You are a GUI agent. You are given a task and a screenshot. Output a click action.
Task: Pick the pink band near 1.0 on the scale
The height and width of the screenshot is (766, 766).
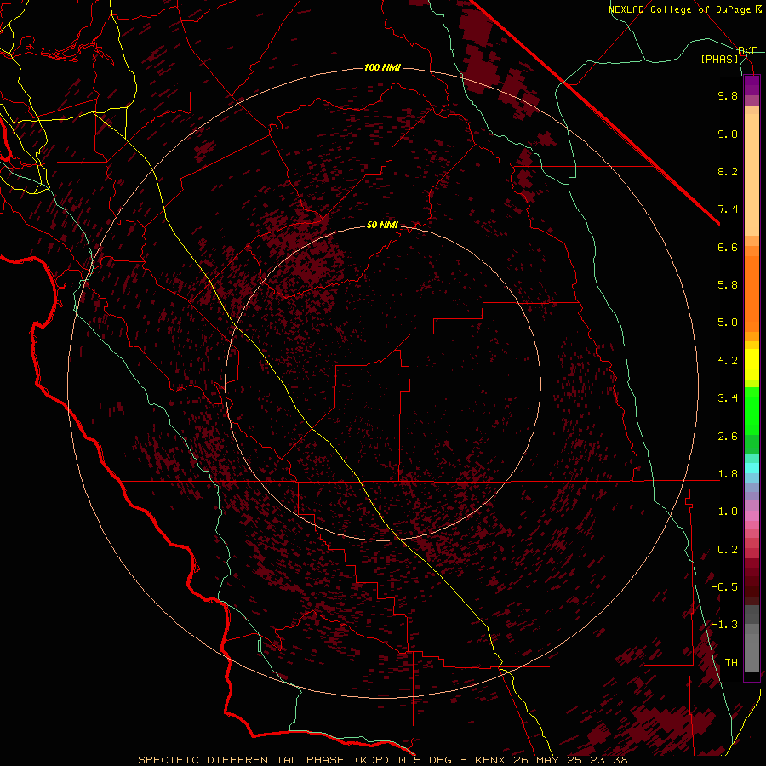(x=752, y=516)
